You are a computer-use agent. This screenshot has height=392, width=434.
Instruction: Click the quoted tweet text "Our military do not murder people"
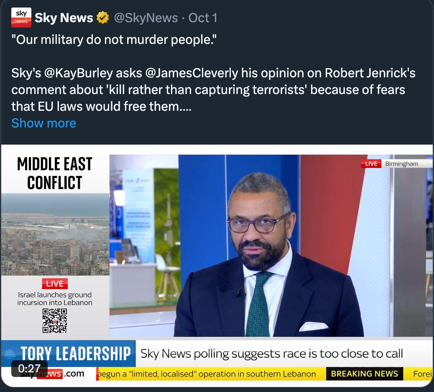(x=114, y=40)
